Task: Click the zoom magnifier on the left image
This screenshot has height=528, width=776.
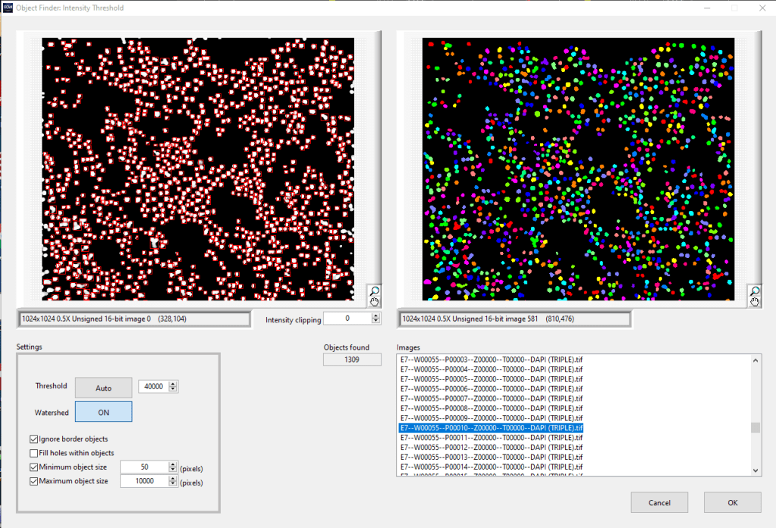Action: coord(374,291)
